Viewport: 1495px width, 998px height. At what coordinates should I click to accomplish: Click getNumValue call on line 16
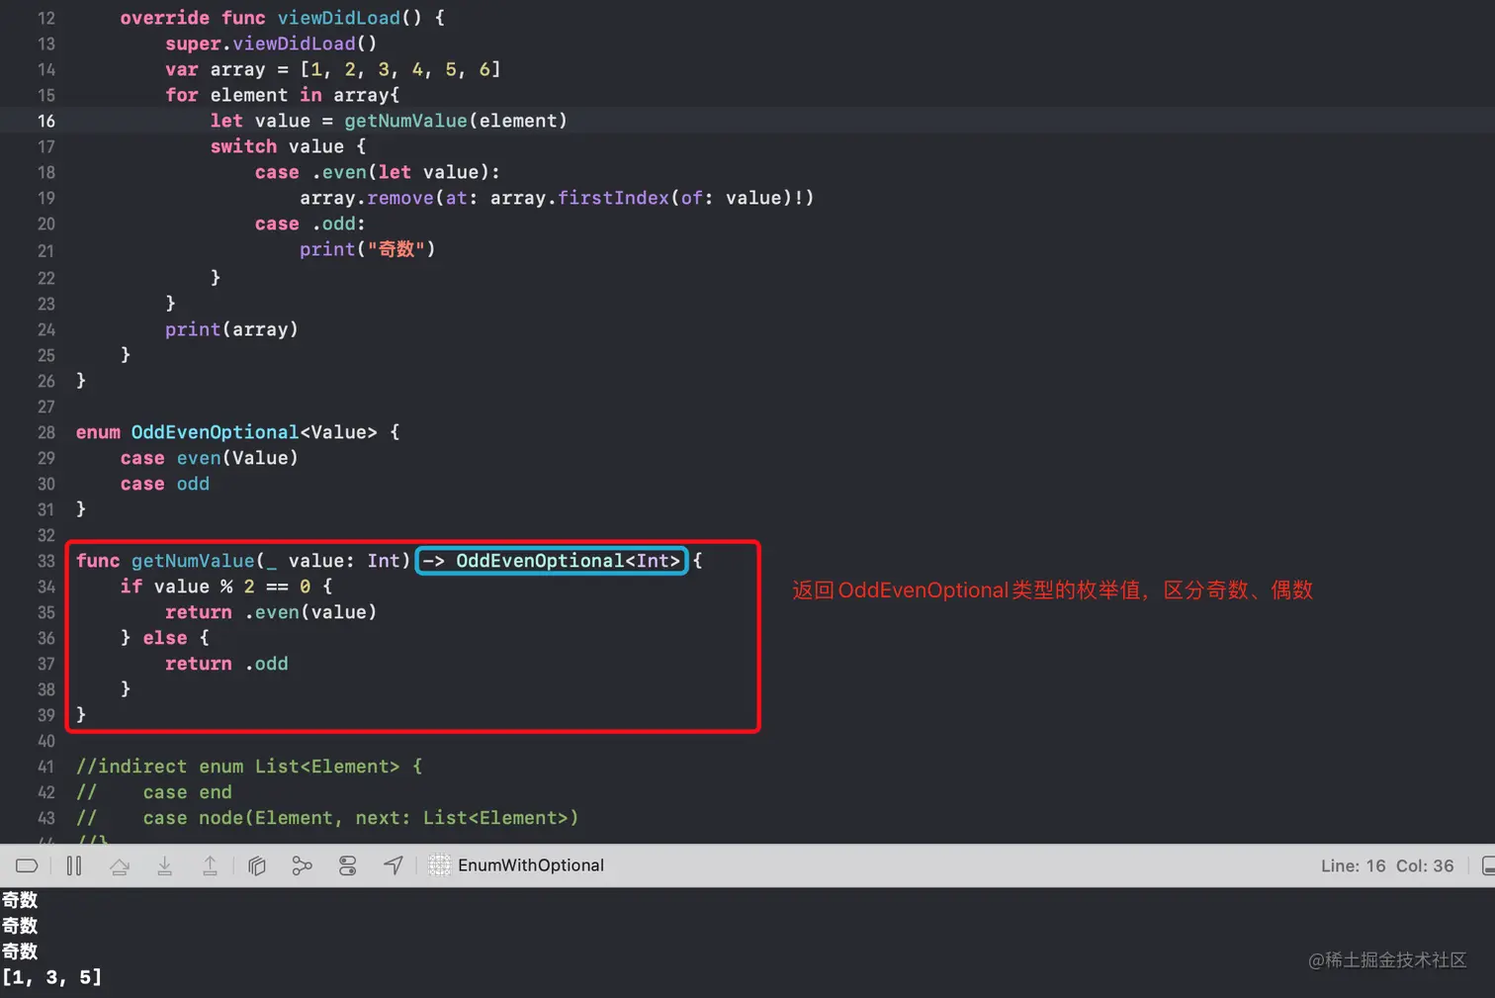[405, 121]
